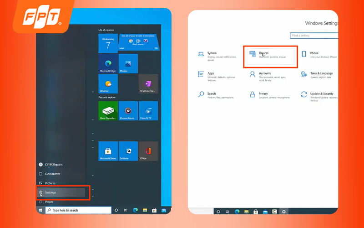
Task: Open the Groove Music tile
Action: (128, 111)
